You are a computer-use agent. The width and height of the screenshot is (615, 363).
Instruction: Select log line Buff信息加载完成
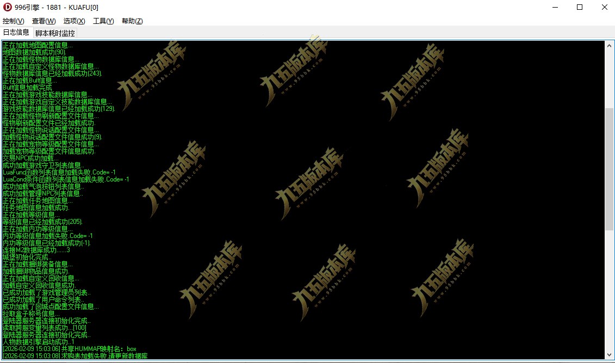(27, 87)
